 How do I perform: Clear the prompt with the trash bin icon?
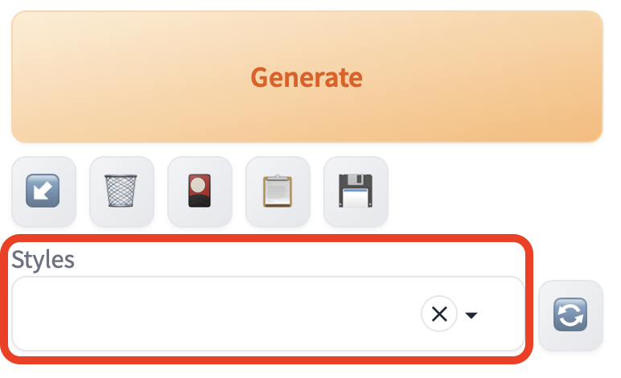pyautogui.click(x=121, y=191)
